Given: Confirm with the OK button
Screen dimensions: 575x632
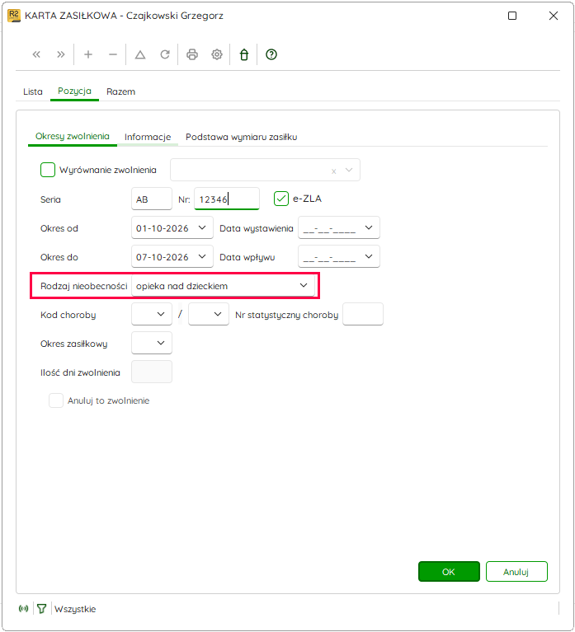Looking at the screenshot, I should coord(449,572).
